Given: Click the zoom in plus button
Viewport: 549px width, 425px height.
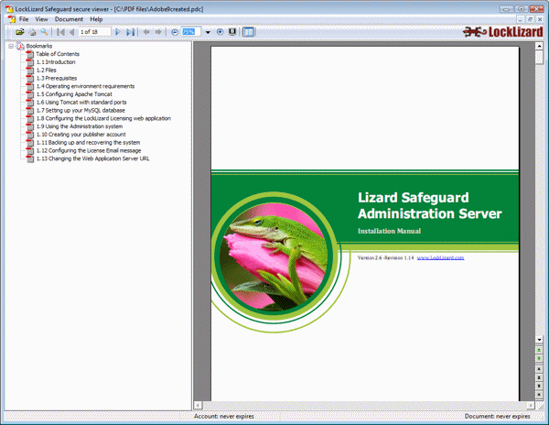Looking at the screenshot, I should 220,32.
